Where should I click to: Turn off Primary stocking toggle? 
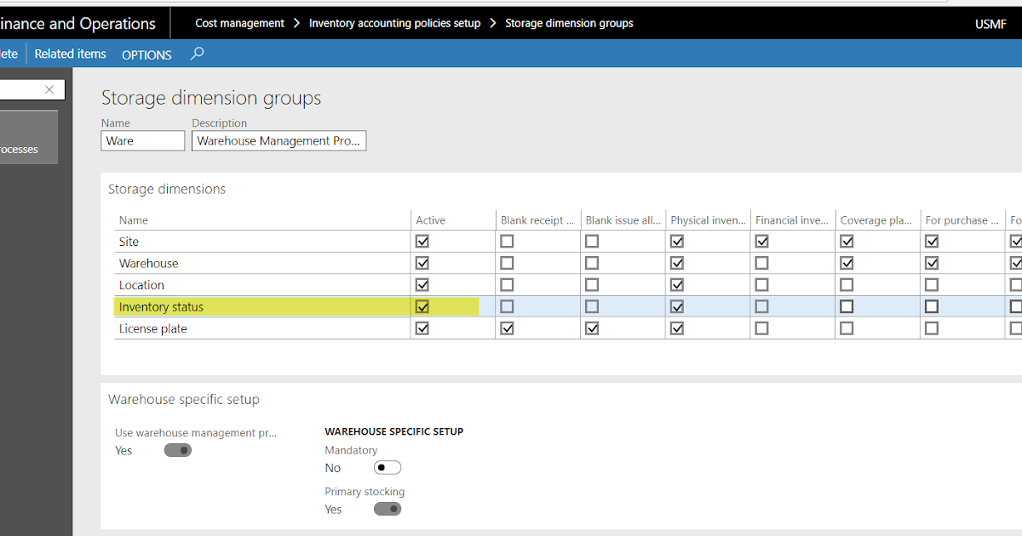pyautogui.click(x=388, y=509)
